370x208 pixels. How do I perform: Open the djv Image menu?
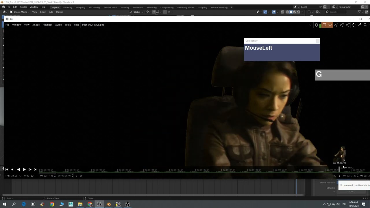(36, 25)
